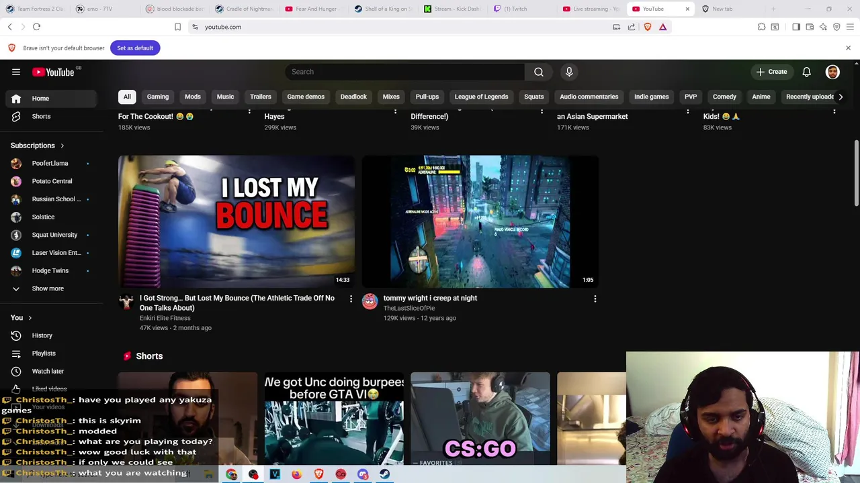Click 'Set as default' browser button
860x483 pixels.
click(135, 48)
